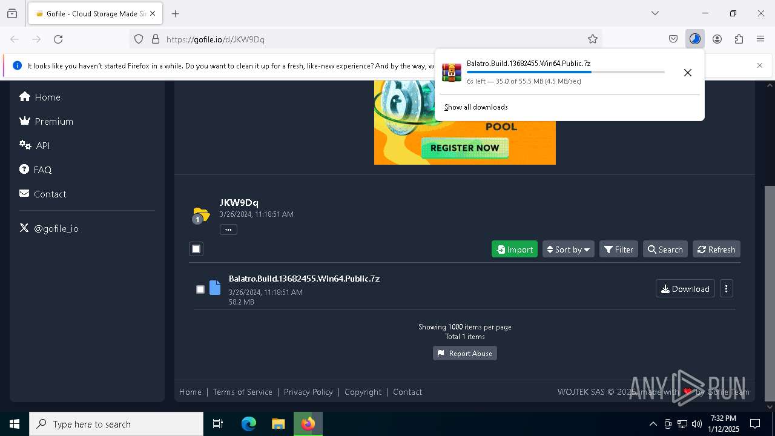This screenshot has height=436, width=775.
Task: Open the Contact sidebar item
Action: pos(42,194)
